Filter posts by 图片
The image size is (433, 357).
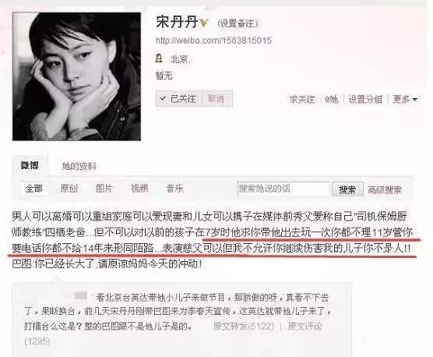pyautogui.click(x=104, y=189)
